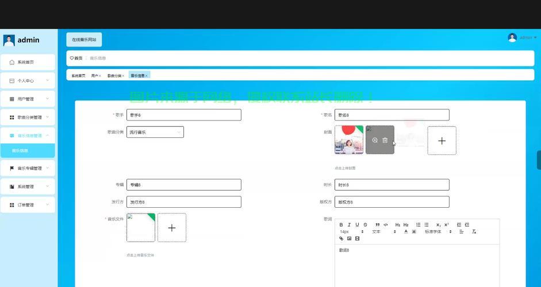This screenshot has height=287, width=541.
Task: Switch to the 系统首页 tab
Action: 78,75
